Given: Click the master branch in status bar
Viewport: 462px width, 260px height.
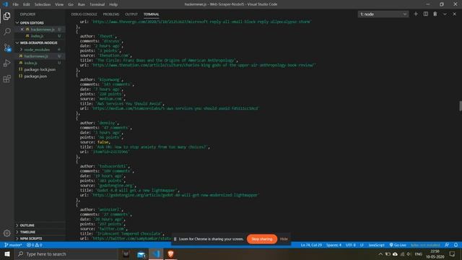Looking at the screenshot, I should [x=13, y=245].
